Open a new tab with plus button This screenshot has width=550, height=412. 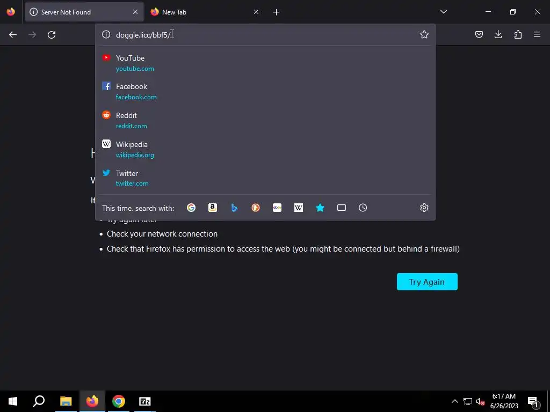[x=276, y=12]
